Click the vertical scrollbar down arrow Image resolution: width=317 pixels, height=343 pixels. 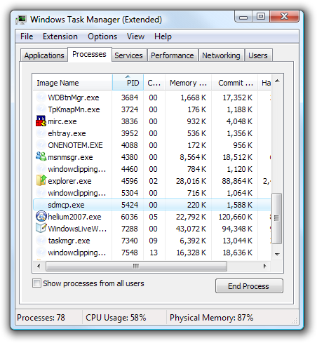tap(277, 254)
